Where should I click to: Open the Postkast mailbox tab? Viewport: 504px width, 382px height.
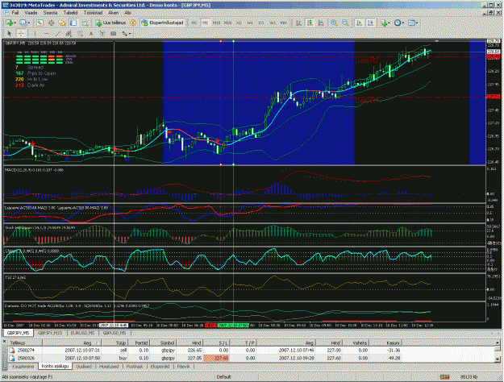coord(135,367)
